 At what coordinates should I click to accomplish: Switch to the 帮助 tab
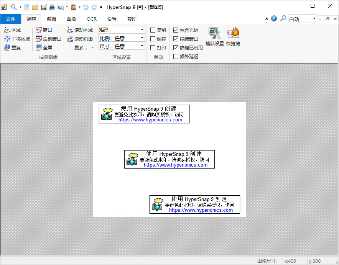(132, 19)
